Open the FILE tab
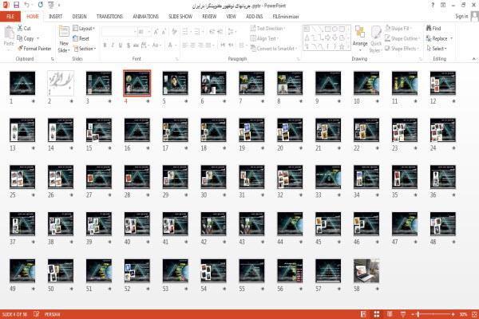This screenshot has height=319, width=479. coord(10,16)
